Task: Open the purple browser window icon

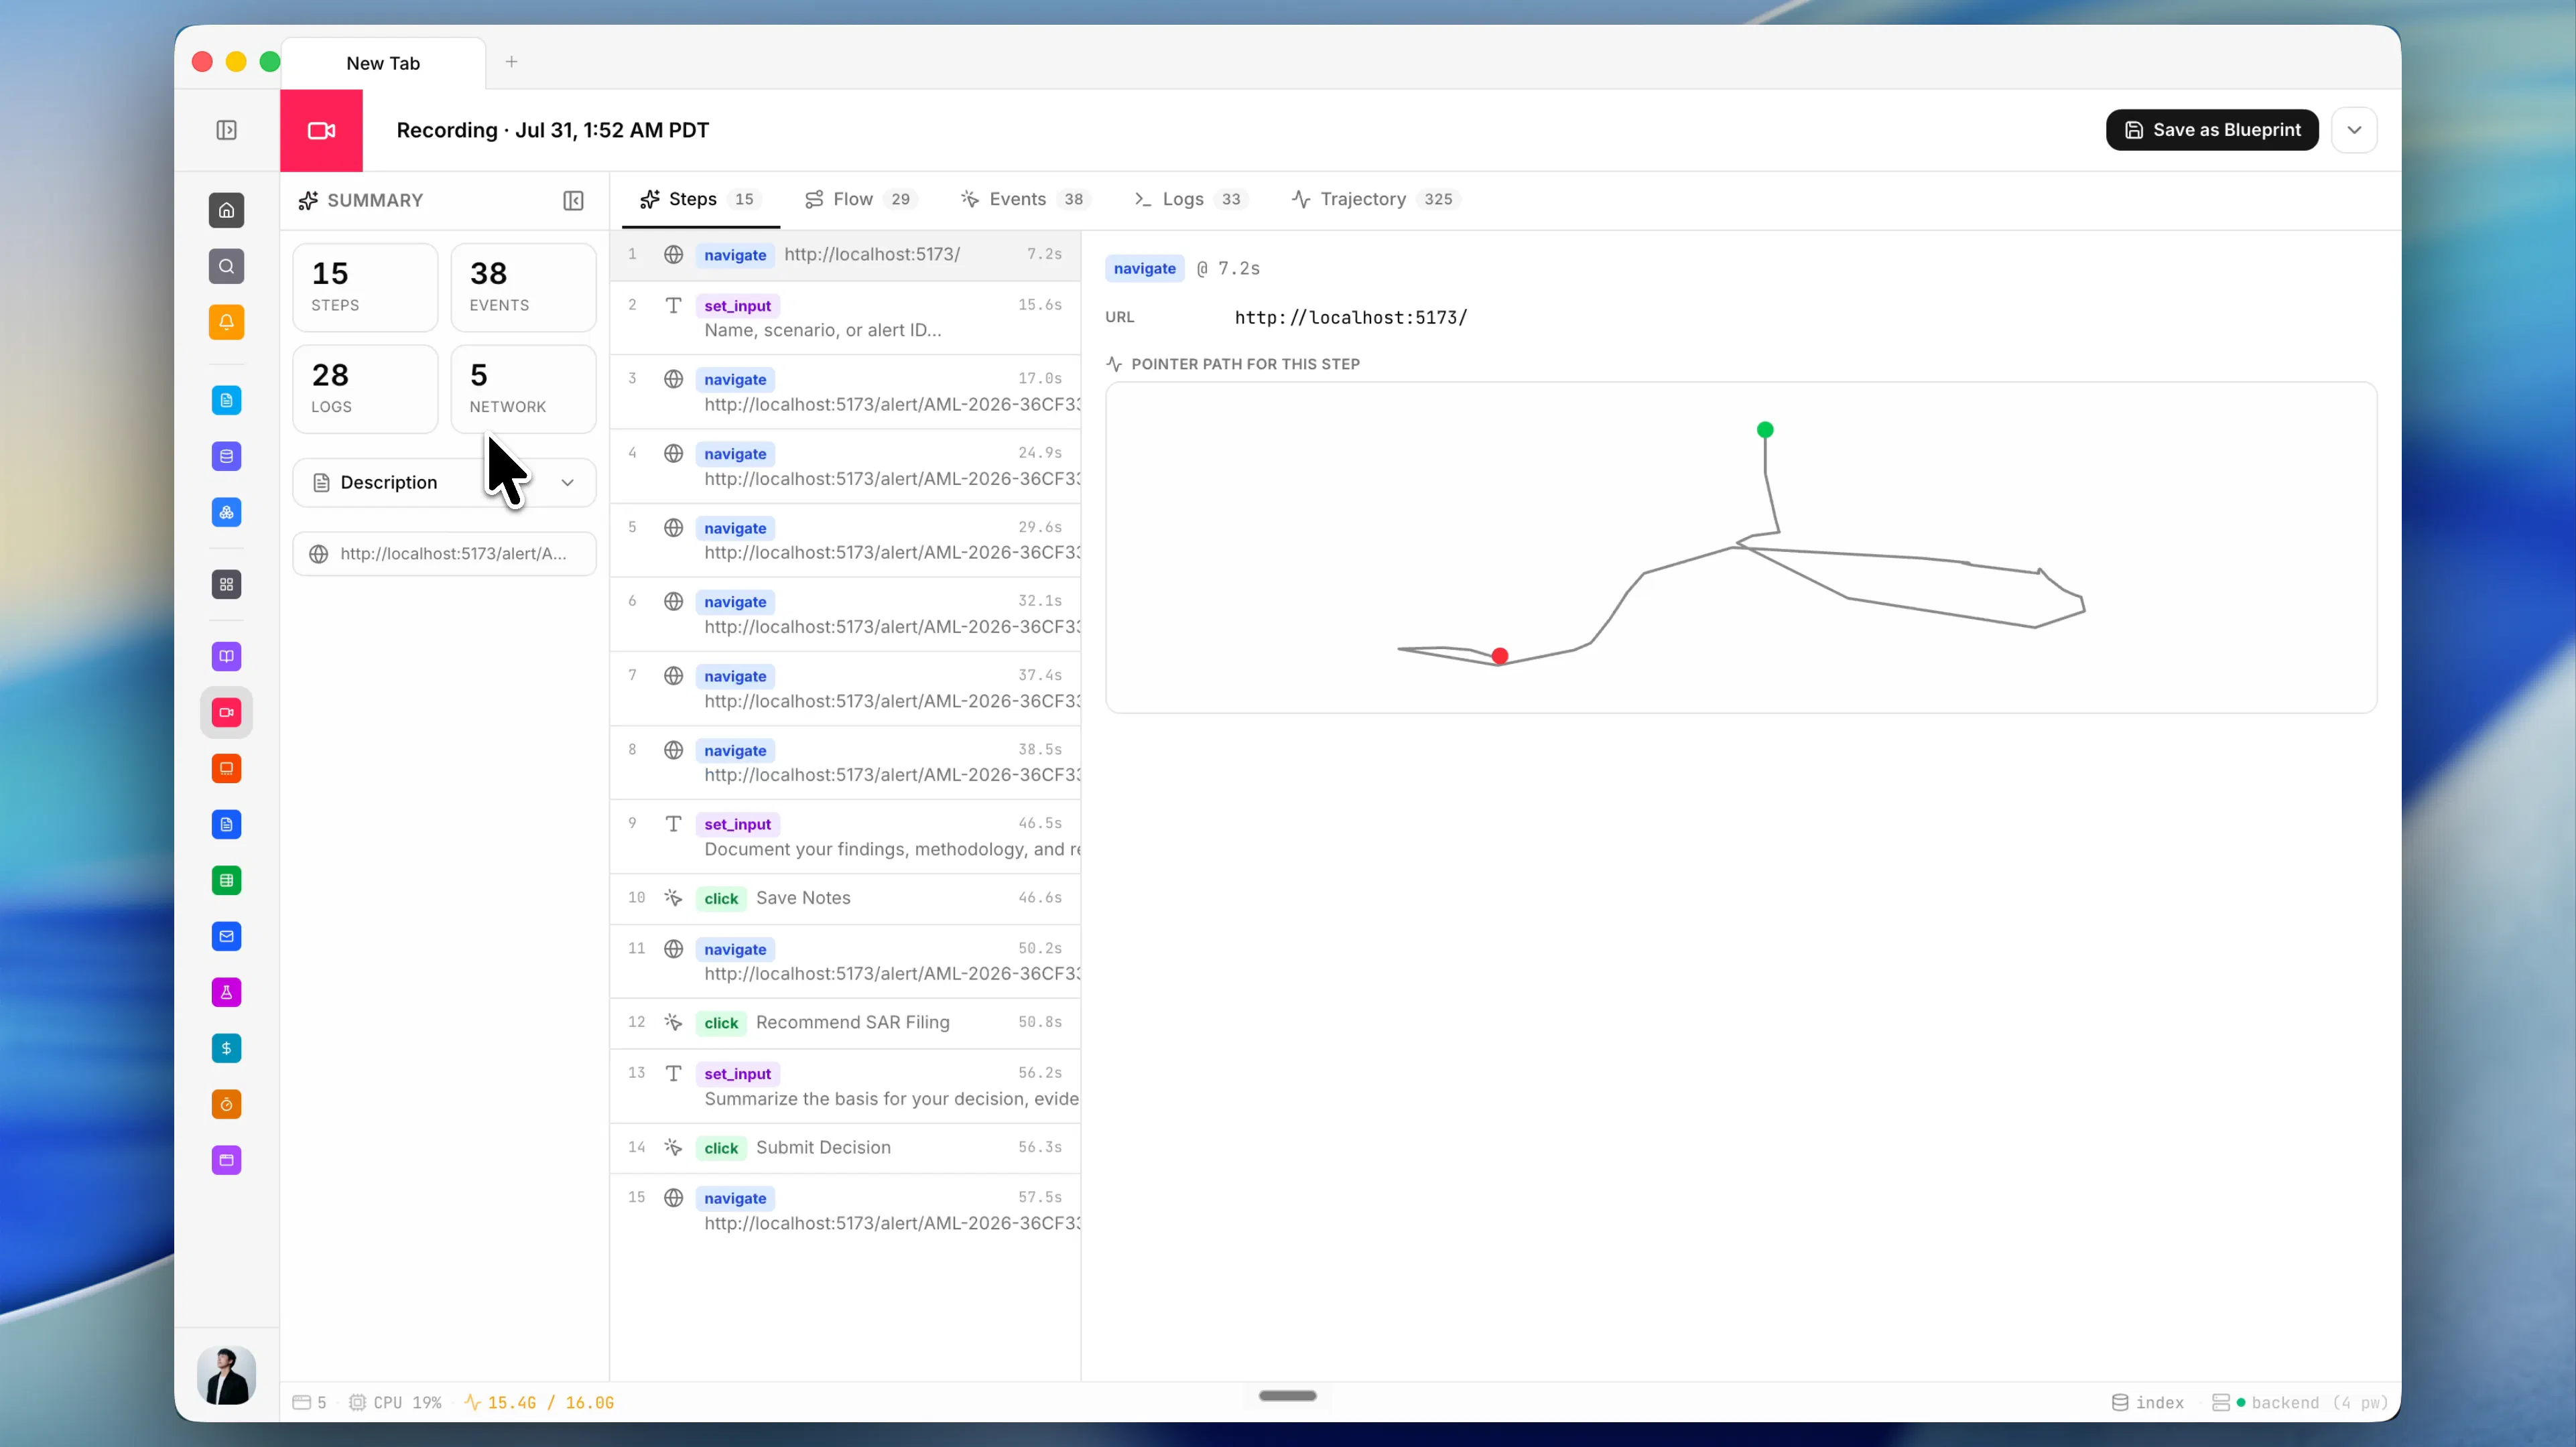Action: click(x=227, y=1160)
